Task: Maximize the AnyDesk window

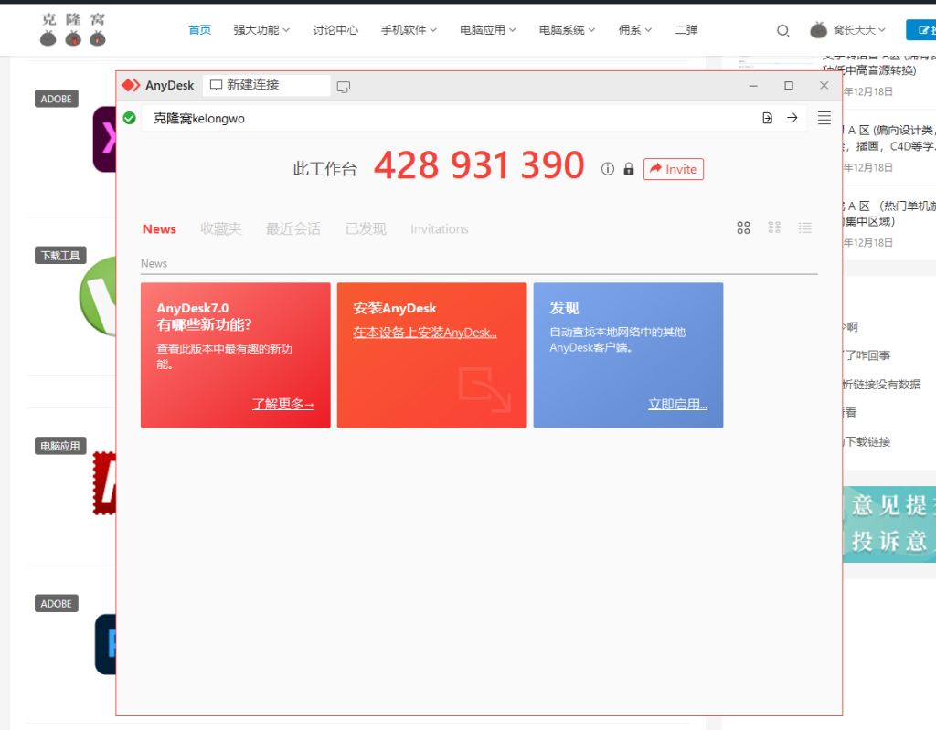Action: click(x=789, y=86)
